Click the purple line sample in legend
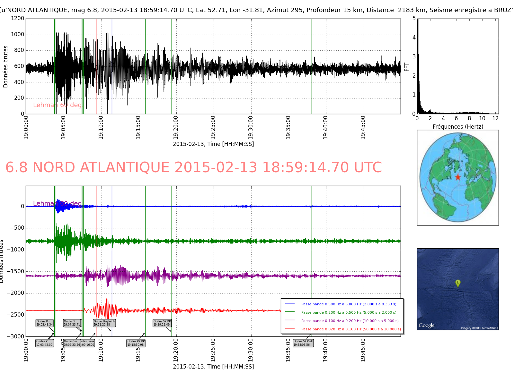The height and width of the screenshot is (374, 514). click(x=290, y=320)
